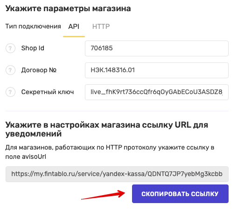Click the question icon next to Секретный ключ
Screen dimensions: 237x211
pyautogui.click(x=10, y=92)
